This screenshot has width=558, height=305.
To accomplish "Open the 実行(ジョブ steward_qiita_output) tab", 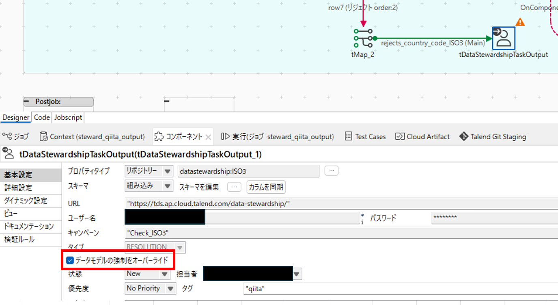I will (278, 136).
